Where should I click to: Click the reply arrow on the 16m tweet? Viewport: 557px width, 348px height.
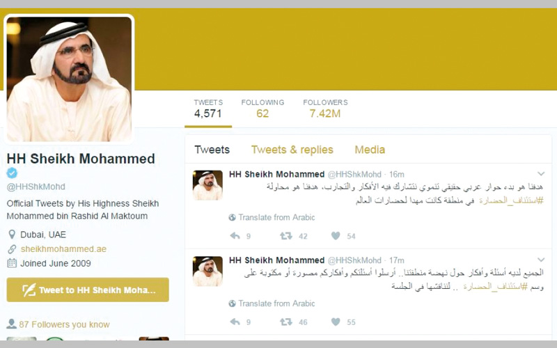tap(235, 236)
